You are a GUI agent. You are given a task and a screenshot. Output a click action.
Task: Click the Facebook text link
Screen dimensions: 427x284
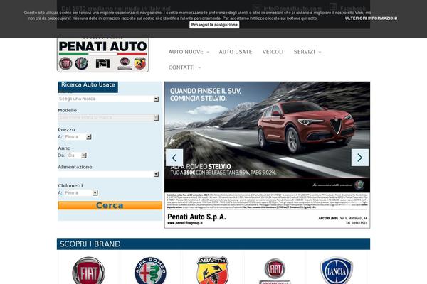353,9
